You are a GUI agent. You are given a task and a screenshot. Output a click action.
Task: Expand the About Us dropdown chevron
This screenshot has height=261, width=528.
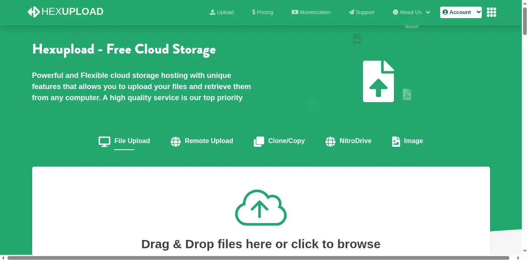(428, 12)
